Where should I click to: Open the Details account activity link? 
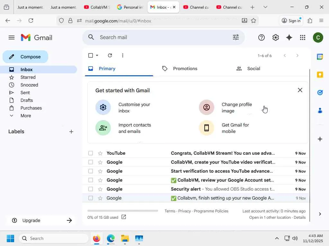coord(300,217)
